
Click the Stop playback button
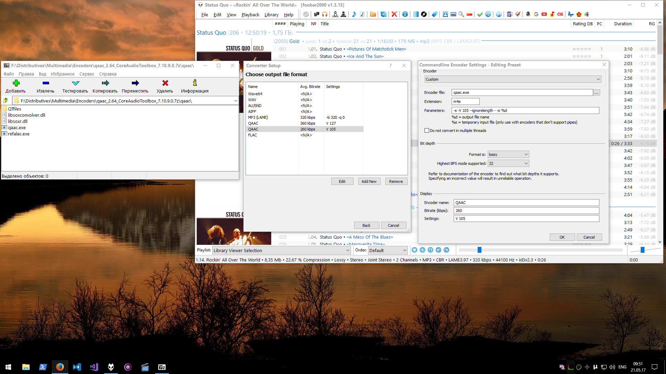pyautogui.click(x=415, y=250)
